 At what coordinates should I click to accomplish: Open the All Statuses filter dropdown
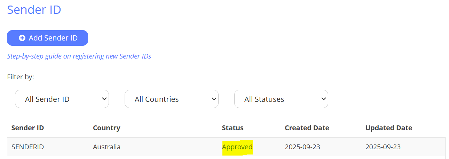pos(281,99)
